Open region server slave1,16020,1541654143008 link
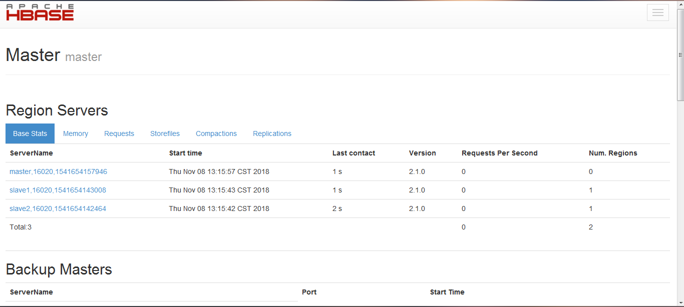The height and width of the screenshot is (307, 684). tap(58, 190)
